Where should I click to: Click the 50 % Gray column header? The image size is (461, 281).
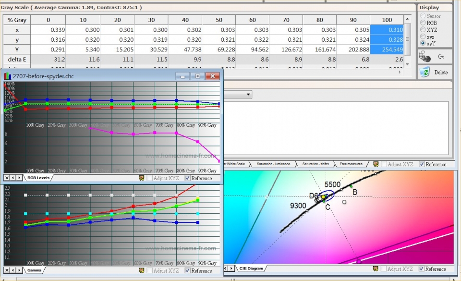[218, 20]
